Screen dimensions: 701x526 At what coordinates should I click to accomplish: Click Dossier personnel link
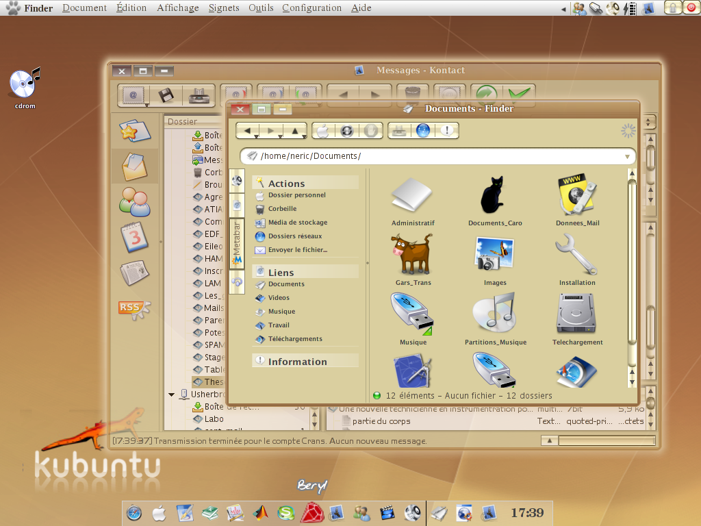[x=297, y=195]
